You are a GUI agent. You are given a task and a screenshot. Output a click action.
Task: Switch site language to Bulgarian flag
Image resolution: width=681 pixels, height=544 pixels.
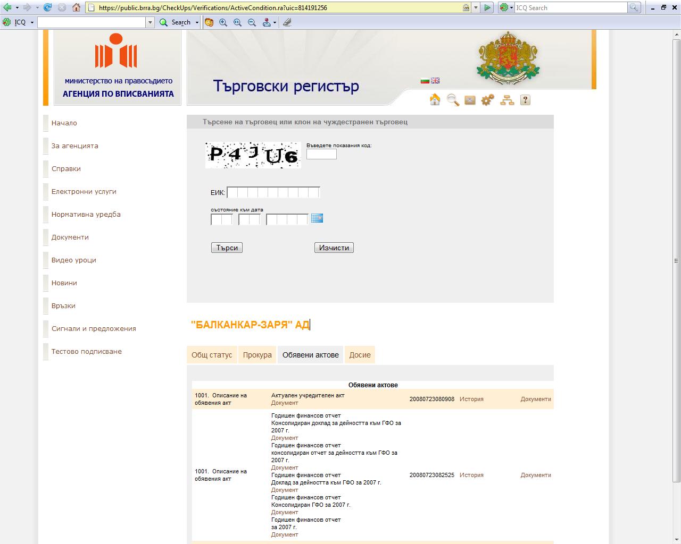click(x=425, y=81)
